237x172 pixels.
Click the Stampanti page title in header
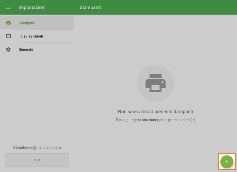pos(90,7)
